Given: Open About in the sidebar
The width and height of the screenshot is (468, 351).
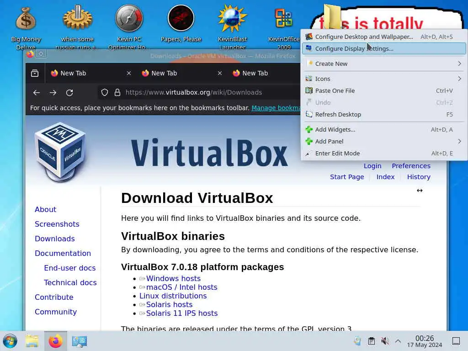Looking at the screenshot, I should (45, 209).
